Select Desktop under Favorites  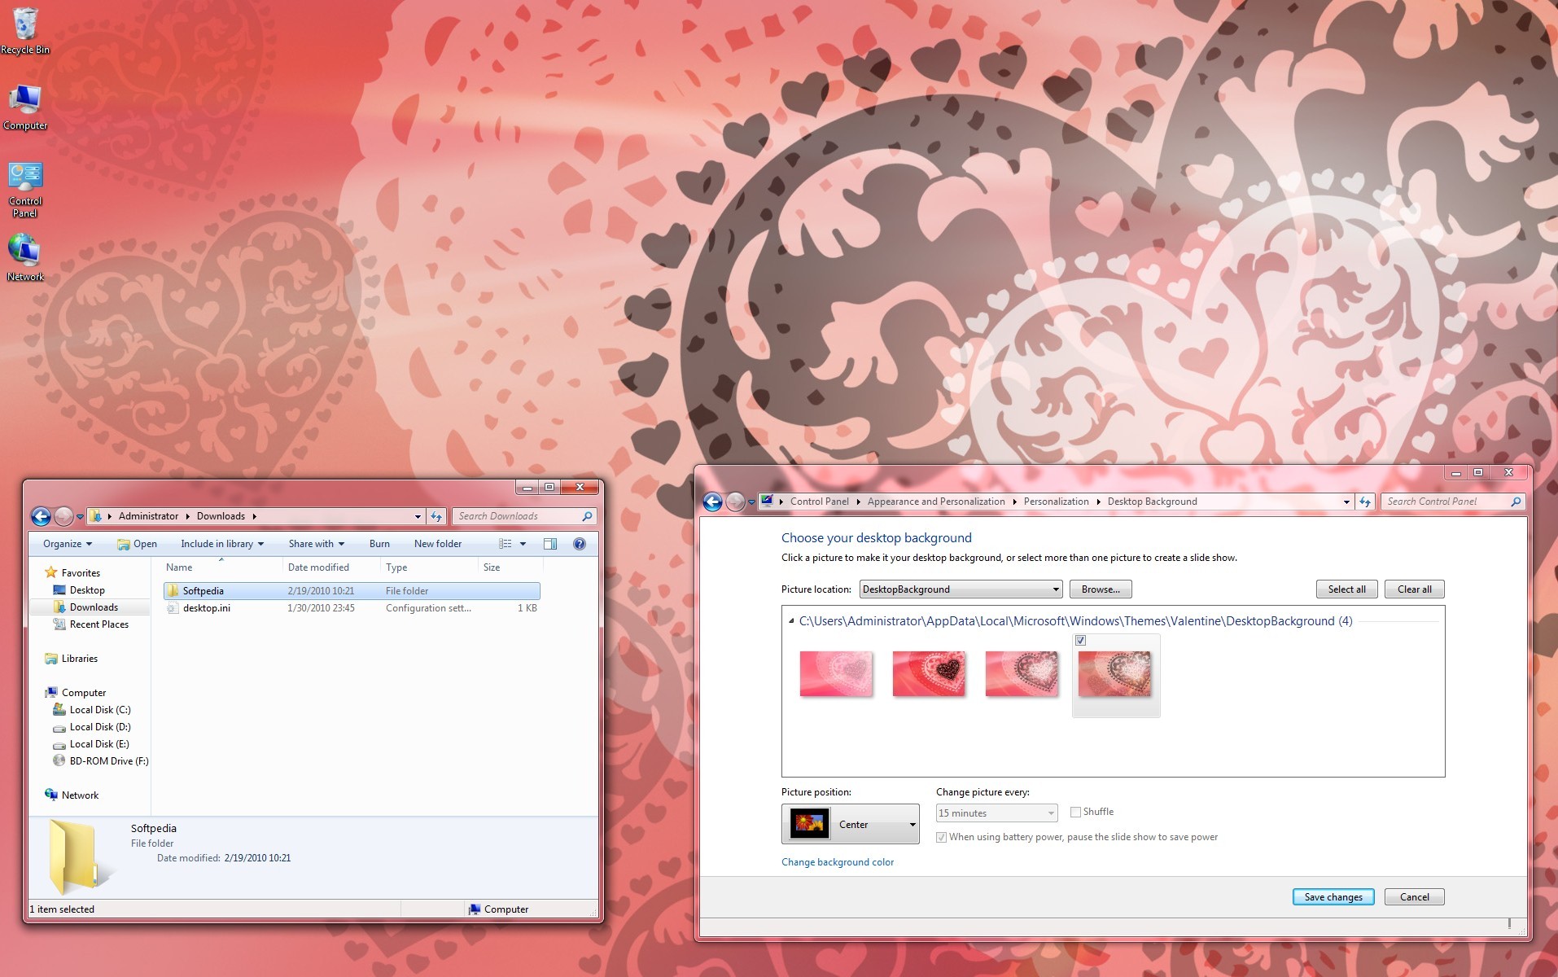click(87, 590)
